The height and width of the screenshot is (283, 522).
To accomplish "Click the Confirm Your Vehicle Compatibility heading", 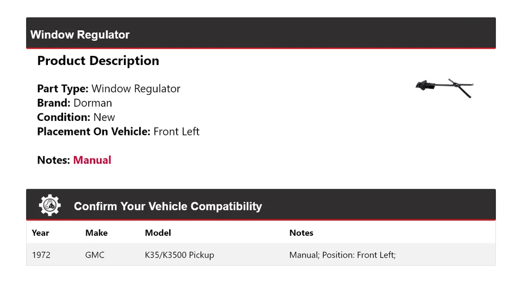I will pyautogui.click(x=167, y=207).
